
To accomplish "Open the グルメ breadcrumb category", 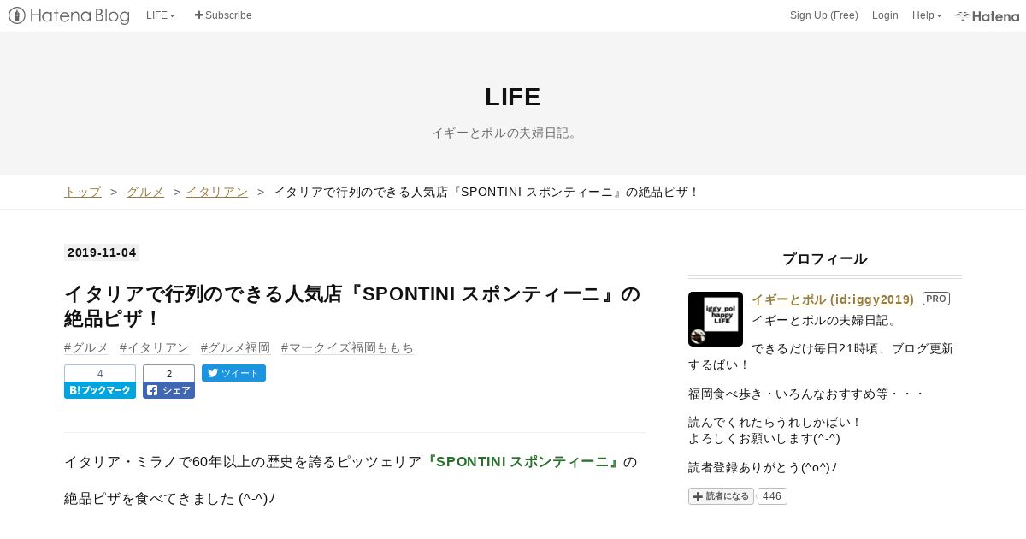I will tap(144, 192).
